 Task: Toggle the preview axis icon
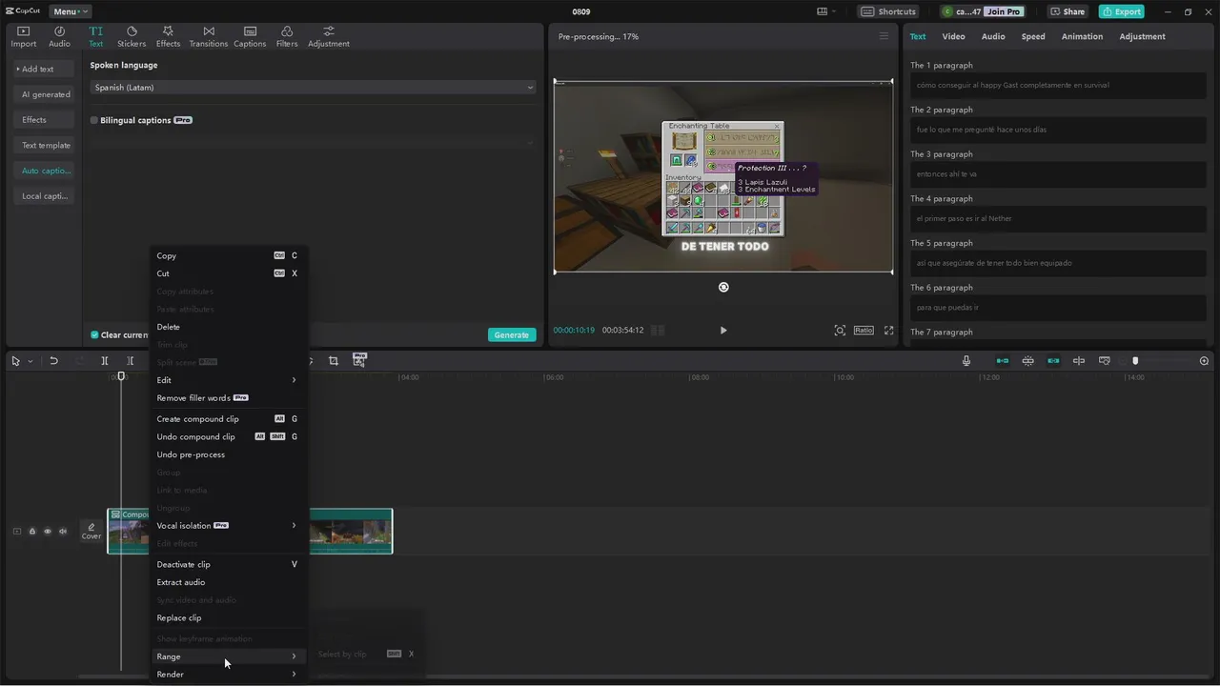pos(1079,361)
